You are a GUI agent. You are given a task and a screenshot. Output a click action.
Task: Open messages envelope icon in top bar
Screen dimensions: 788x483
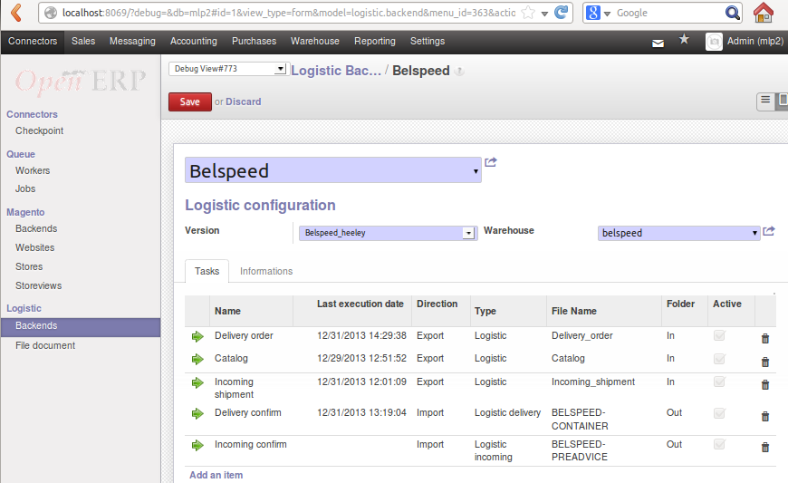pos(658,43)
